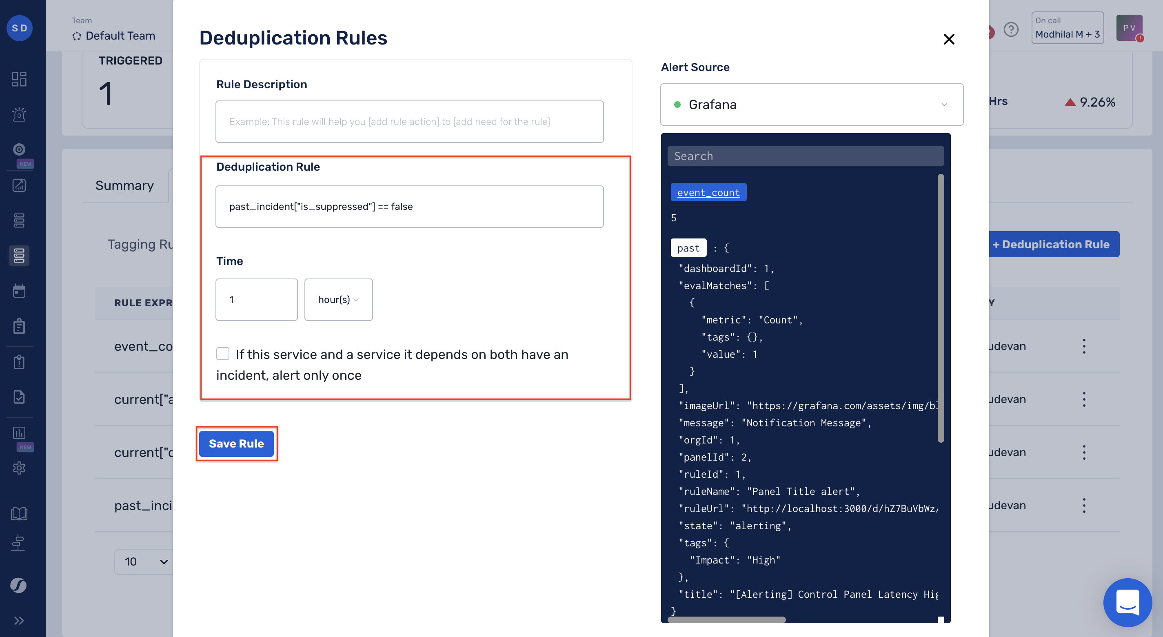This screenshot has width=1163, height=637.
Task: Change the page size from 10
Action: pos(144,561)
